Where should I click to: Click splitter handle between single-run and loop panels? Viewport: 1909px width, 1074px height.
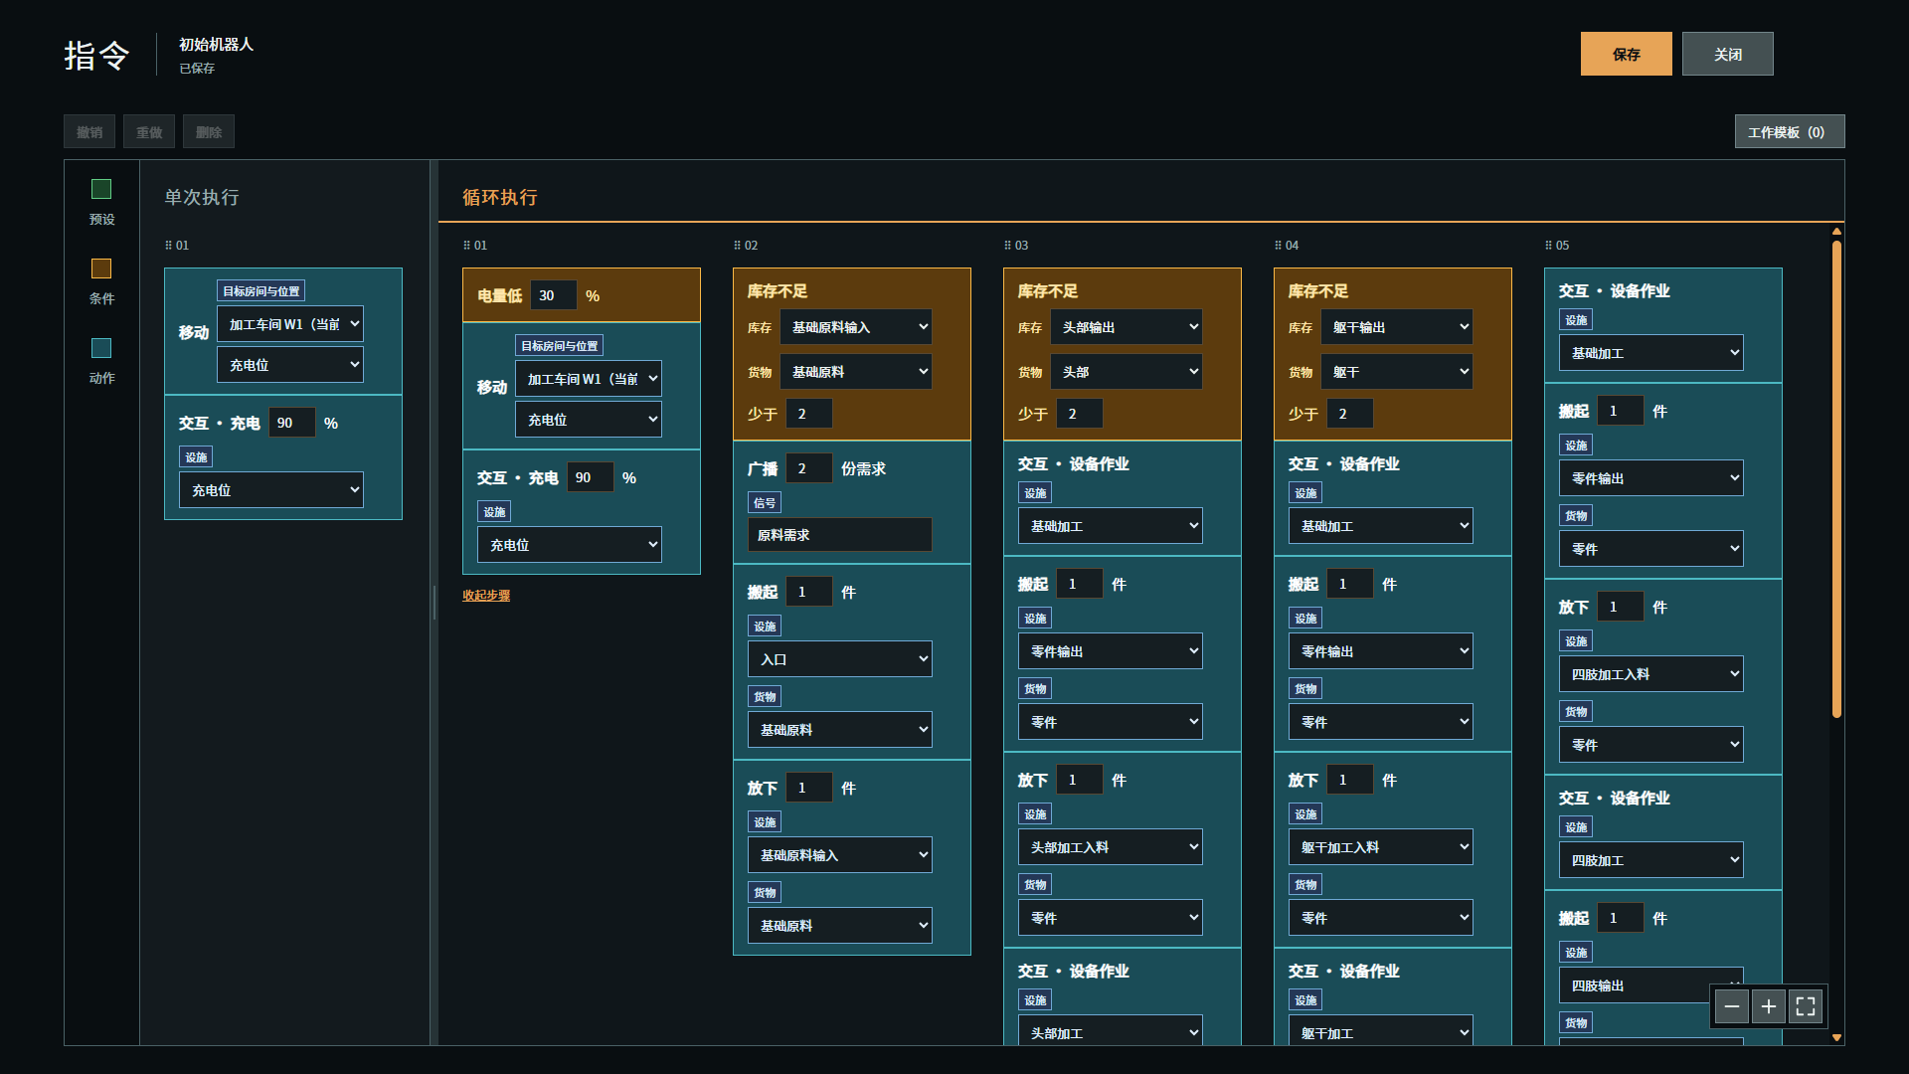click(x=434, y=603)
